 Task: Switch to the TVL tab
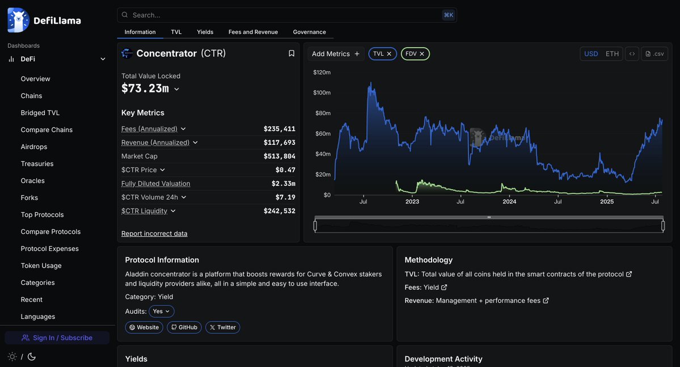tap(176, 32)
